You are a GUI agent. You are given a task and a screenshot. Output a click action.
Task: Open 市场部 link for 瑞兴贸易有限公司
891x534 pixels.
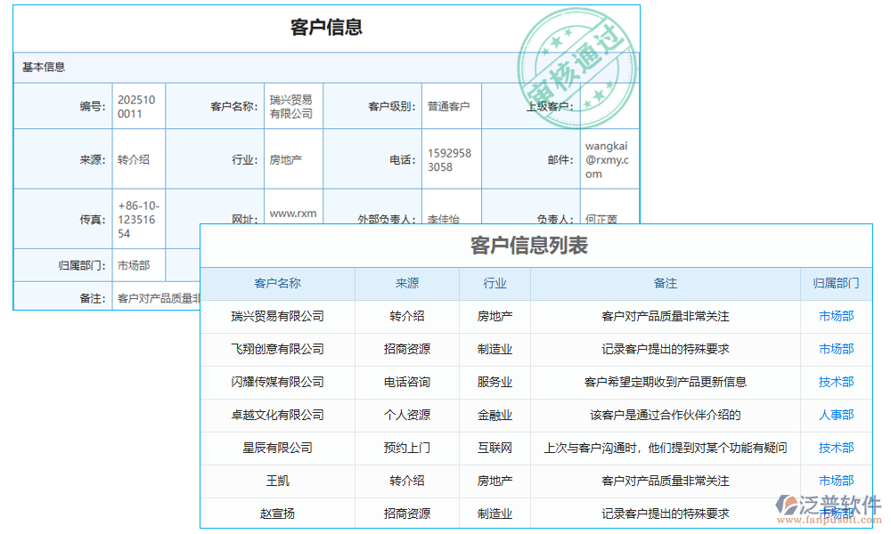coord(836,316)
